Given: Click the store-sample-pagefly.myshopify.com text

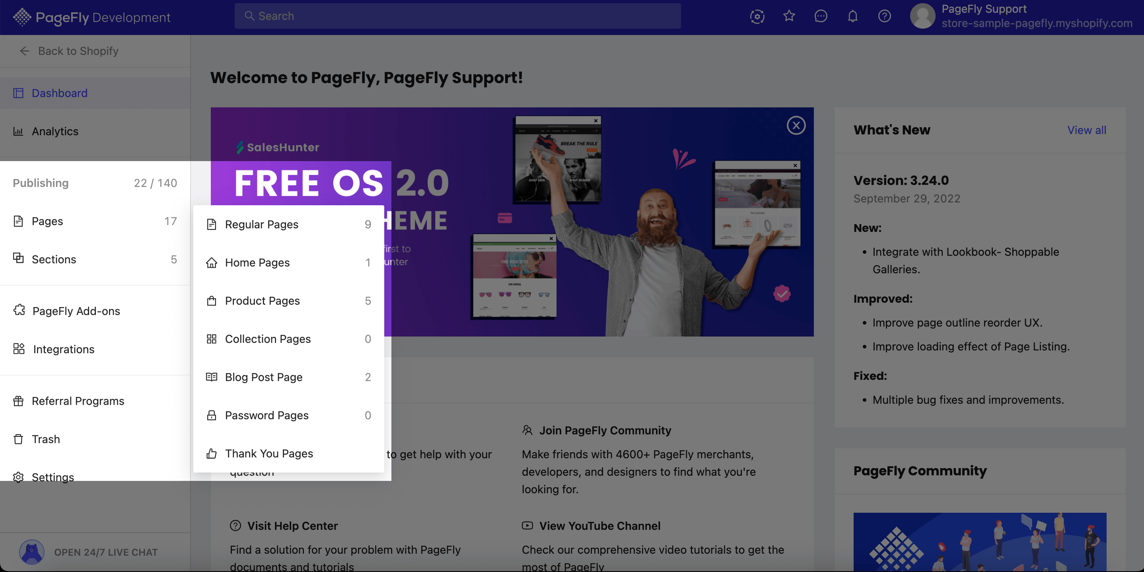Looking at the screenshot, I should pyautogui.click(x=1037, y=23).
